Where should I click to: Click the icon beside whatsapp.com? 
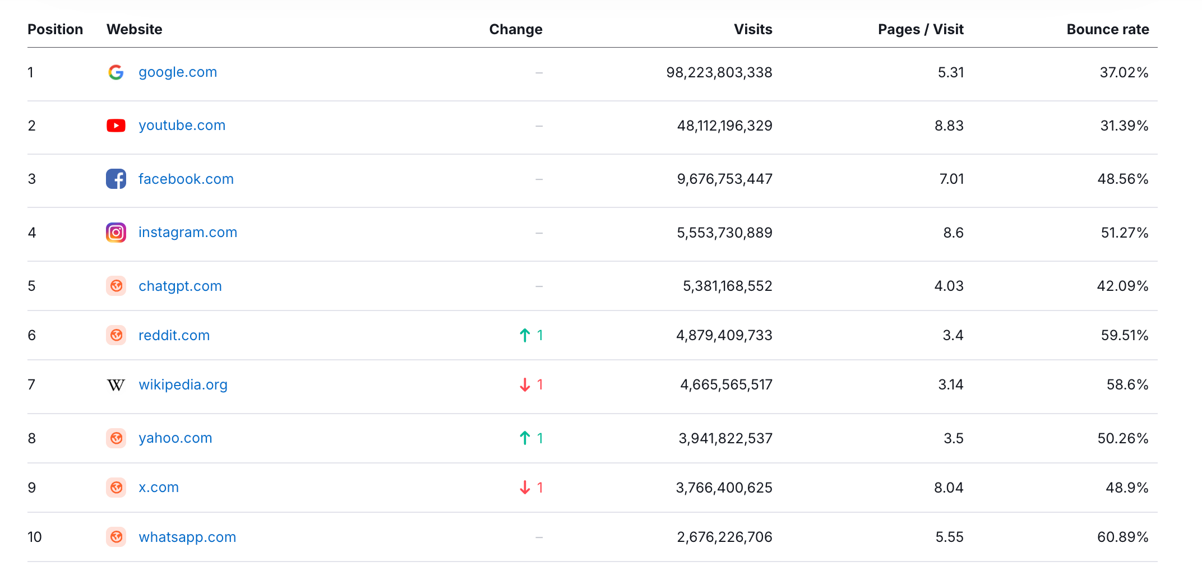click(x=116, y=537)
